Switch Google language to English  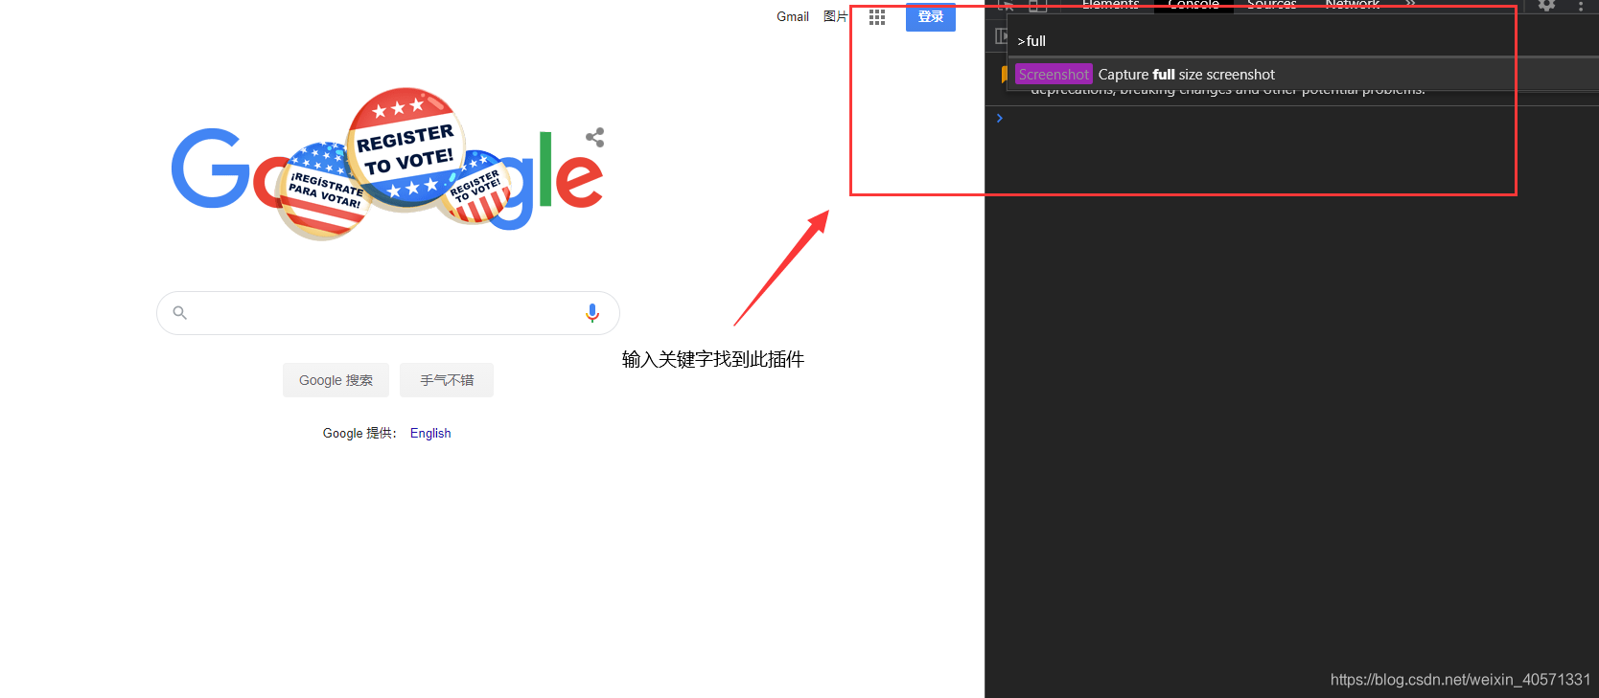click(x=430, y=433)
